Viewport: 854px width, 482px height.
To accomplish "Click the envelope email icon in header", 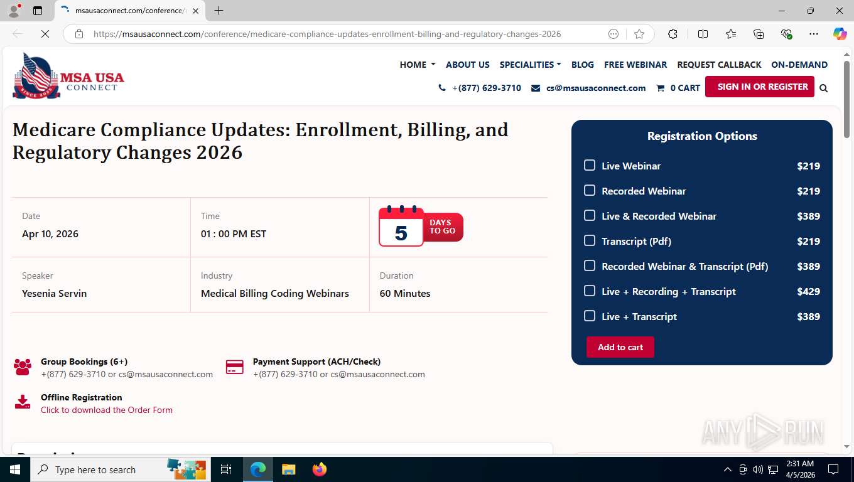I will [x=536, y=88].
